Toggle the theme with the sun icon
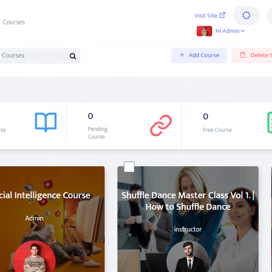The height and width of the screenshot is (272, 272). 246,15
